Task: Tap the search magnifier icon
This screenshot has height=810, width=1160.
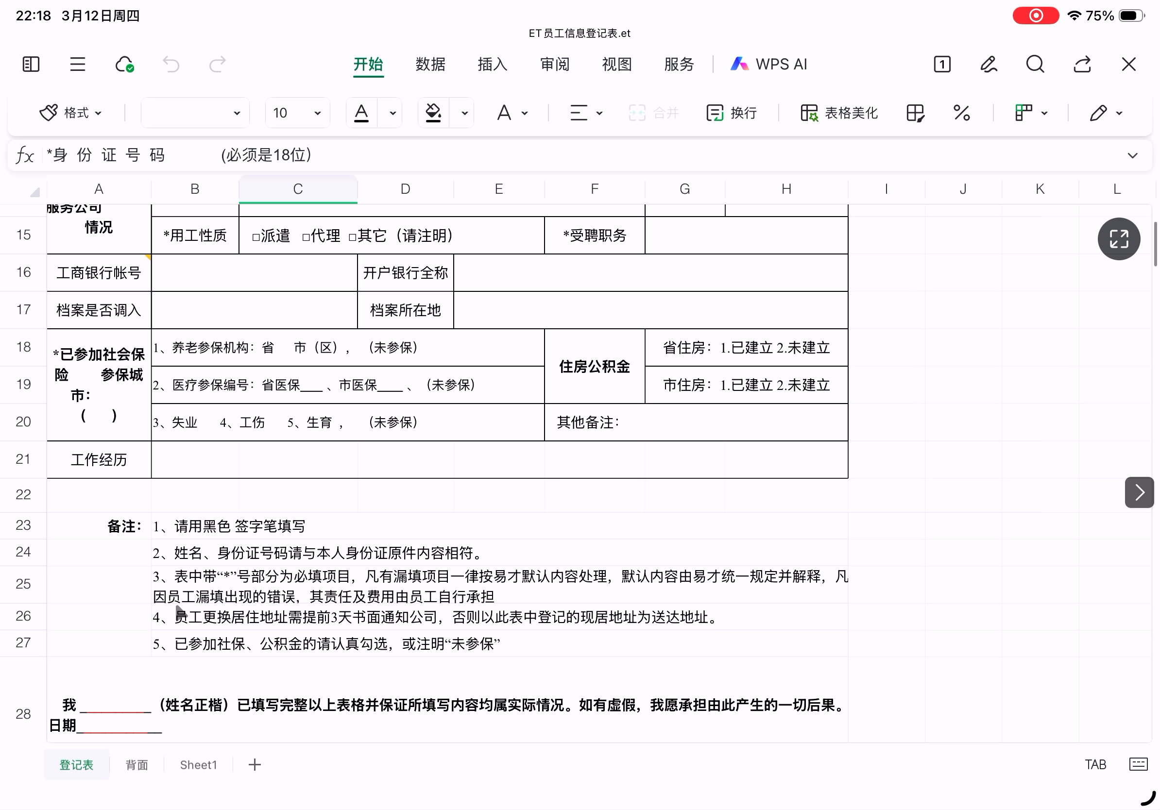Action: click(x=1035, y=64)
